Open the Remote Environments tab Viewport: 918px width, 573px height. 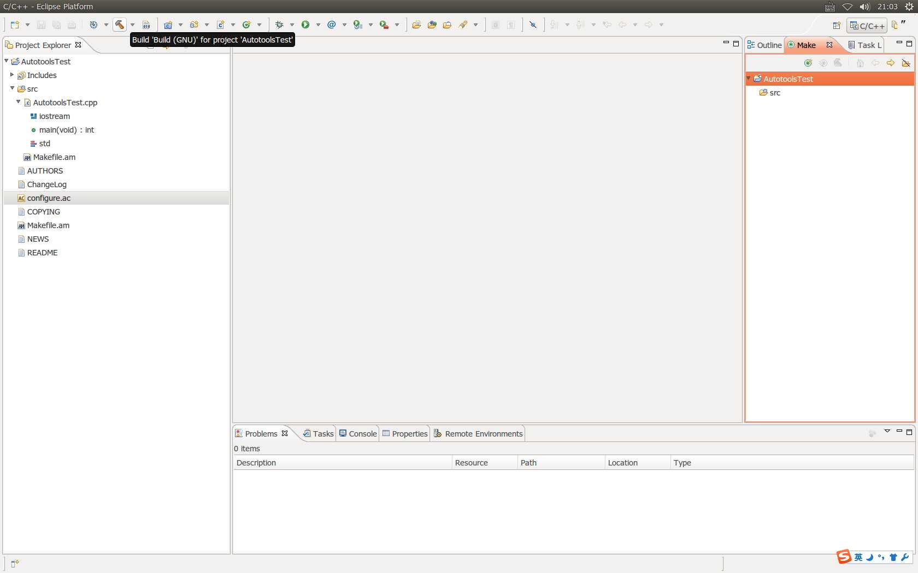click(478, 434)
